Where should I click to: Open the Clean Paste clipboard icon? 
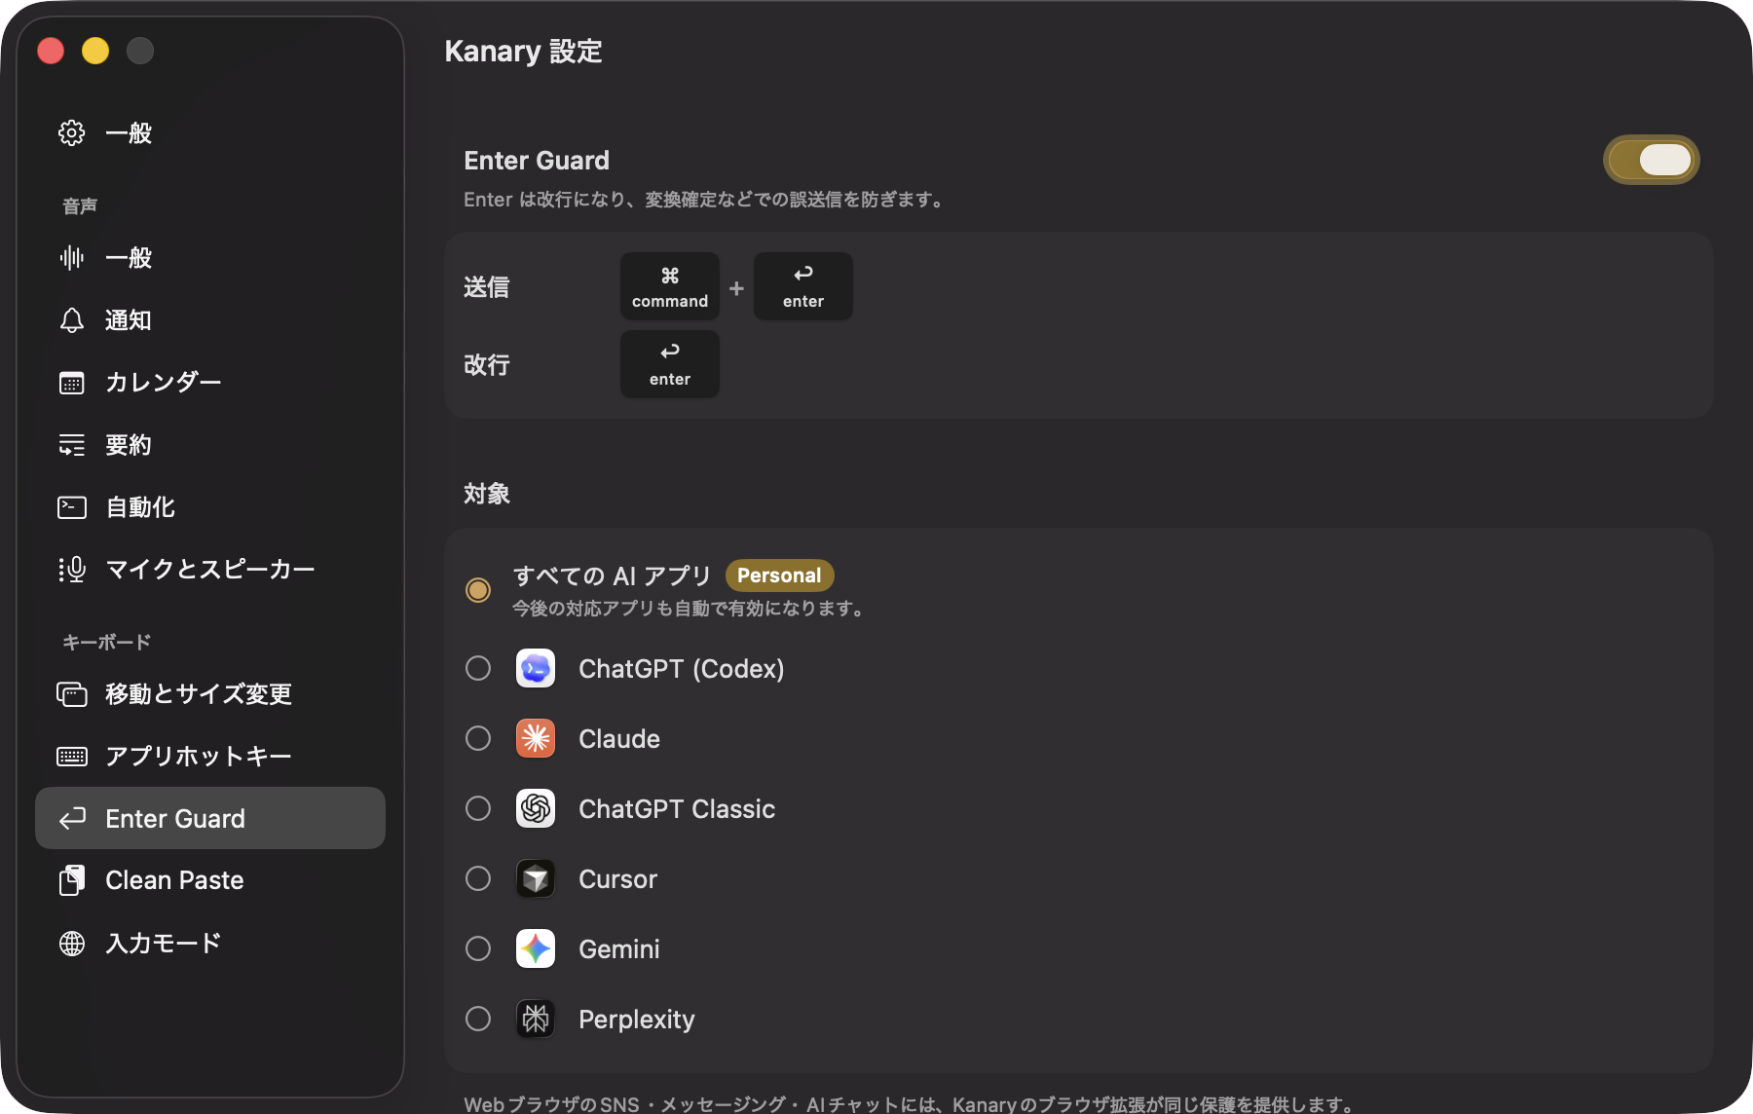[72, 880]
